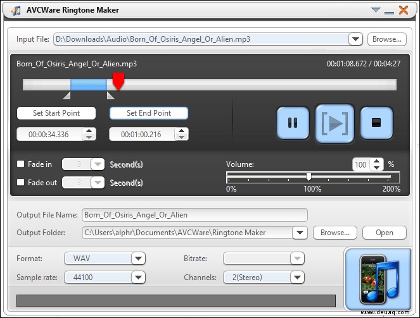Click the Output File Name text field
The height and width of the screenshot is (318, 420).
pos(194,215)
